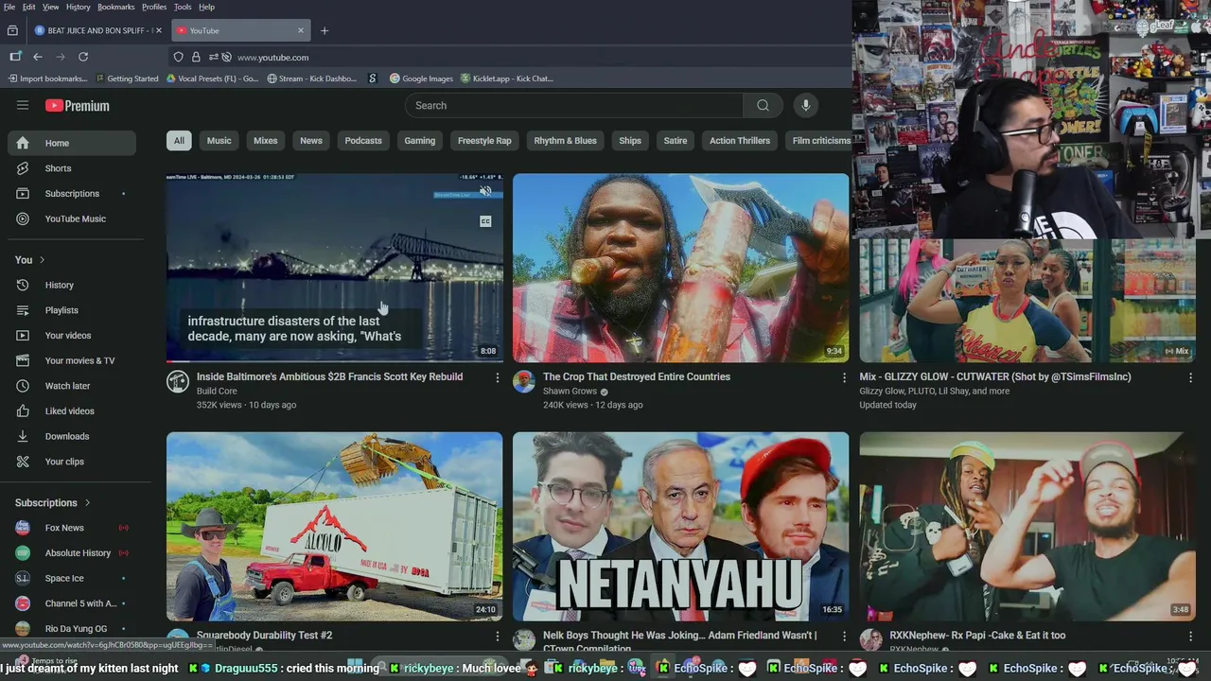The width and height of the screenshot is (1211, 681).
Task: Play the NETANYAHU Nelk Boys thumbnail
Action: [681, 526]
